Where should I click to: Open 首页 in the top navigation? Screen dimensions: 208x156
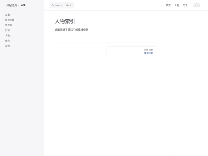pyautogui.click(x=168, y=5)
